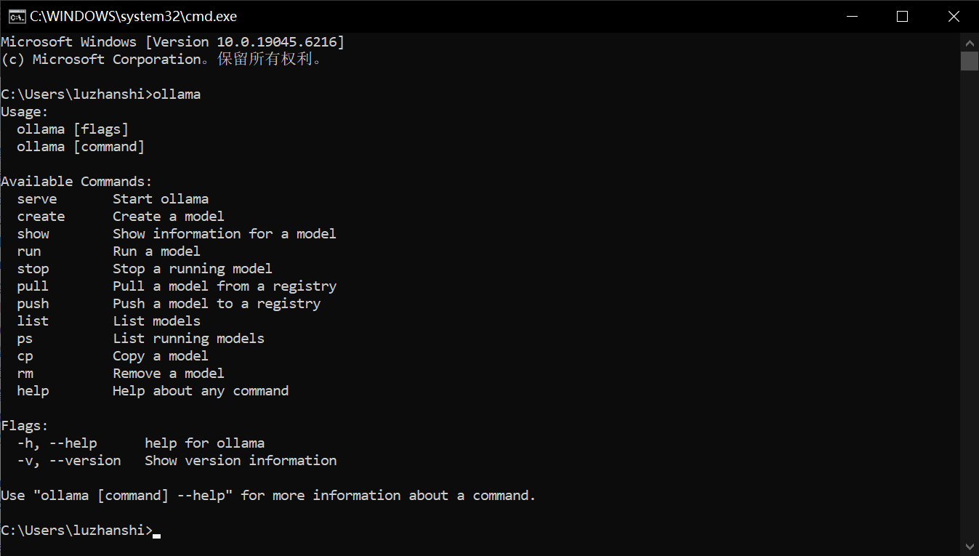Click the 'ps' command name

click(25, 339)
